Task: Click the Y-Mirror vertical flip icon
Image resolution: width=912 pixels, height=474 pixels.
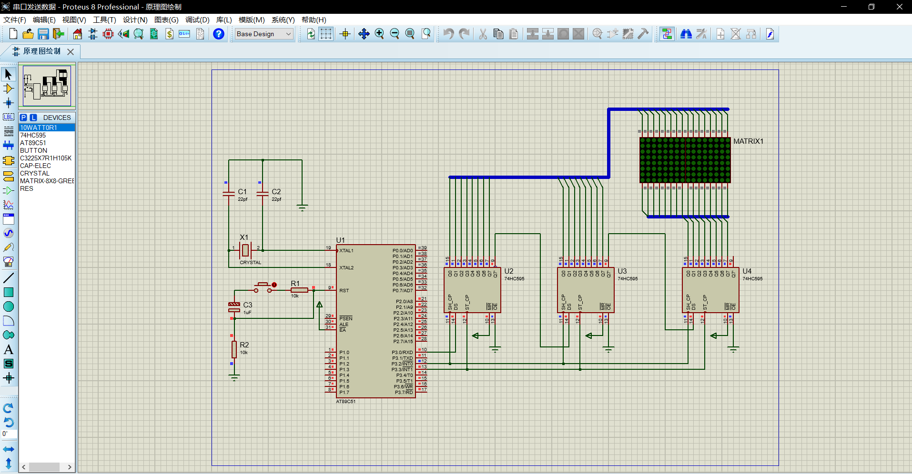Action: click(x=9, y=463)
